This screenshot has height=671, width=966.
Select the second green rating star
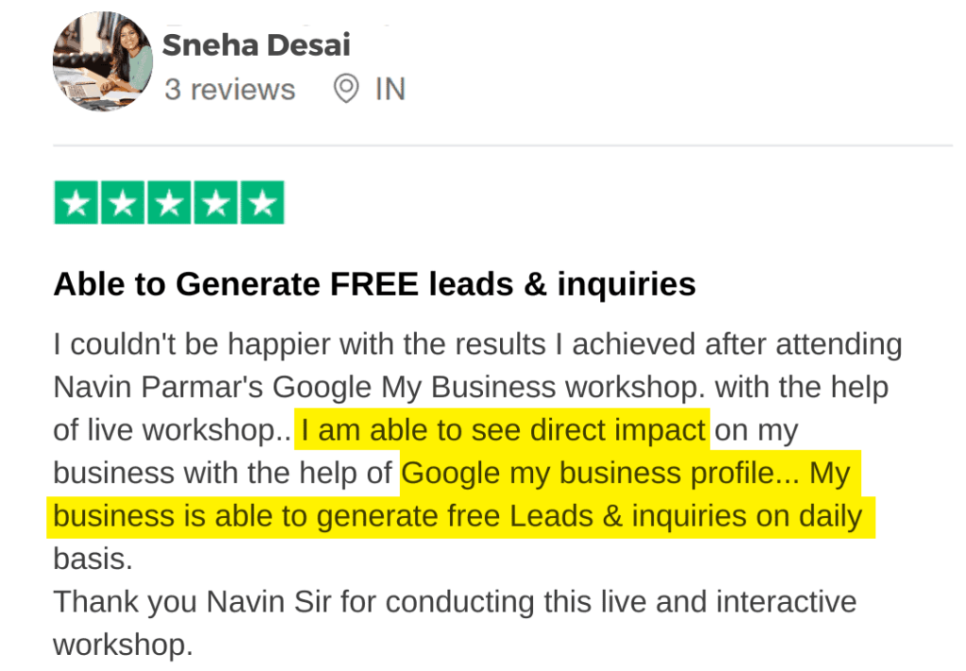[x=122, y=203]
